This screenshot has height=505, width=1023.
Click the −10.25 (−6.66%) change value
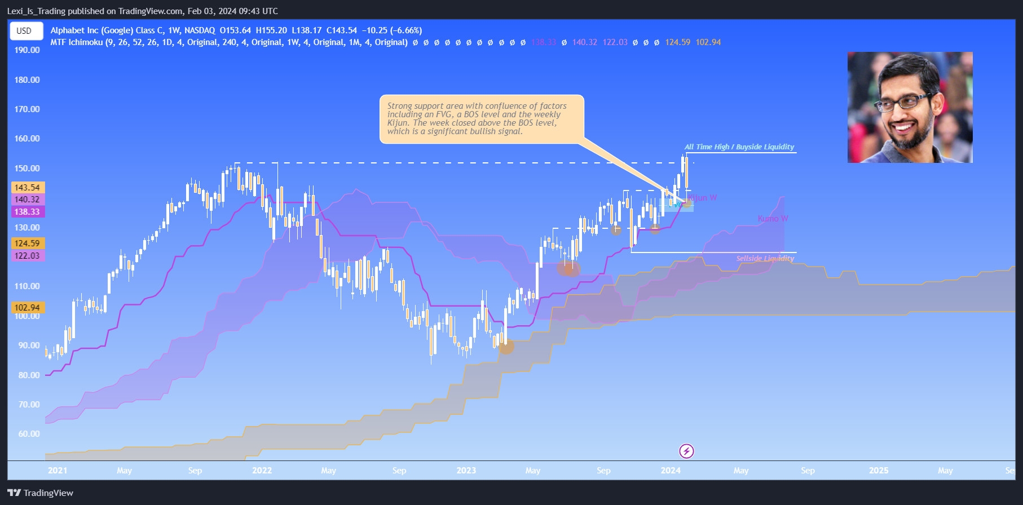[391, 30]
